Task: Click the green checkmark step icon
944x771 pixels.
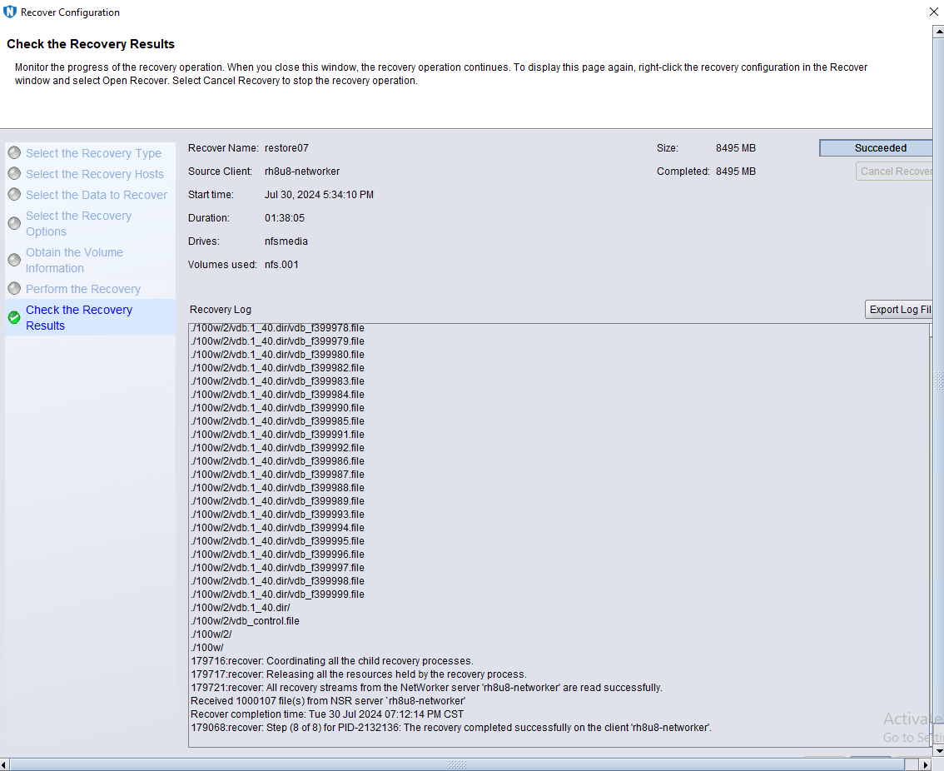Action: pyautogui.click(x=14, y=317)
